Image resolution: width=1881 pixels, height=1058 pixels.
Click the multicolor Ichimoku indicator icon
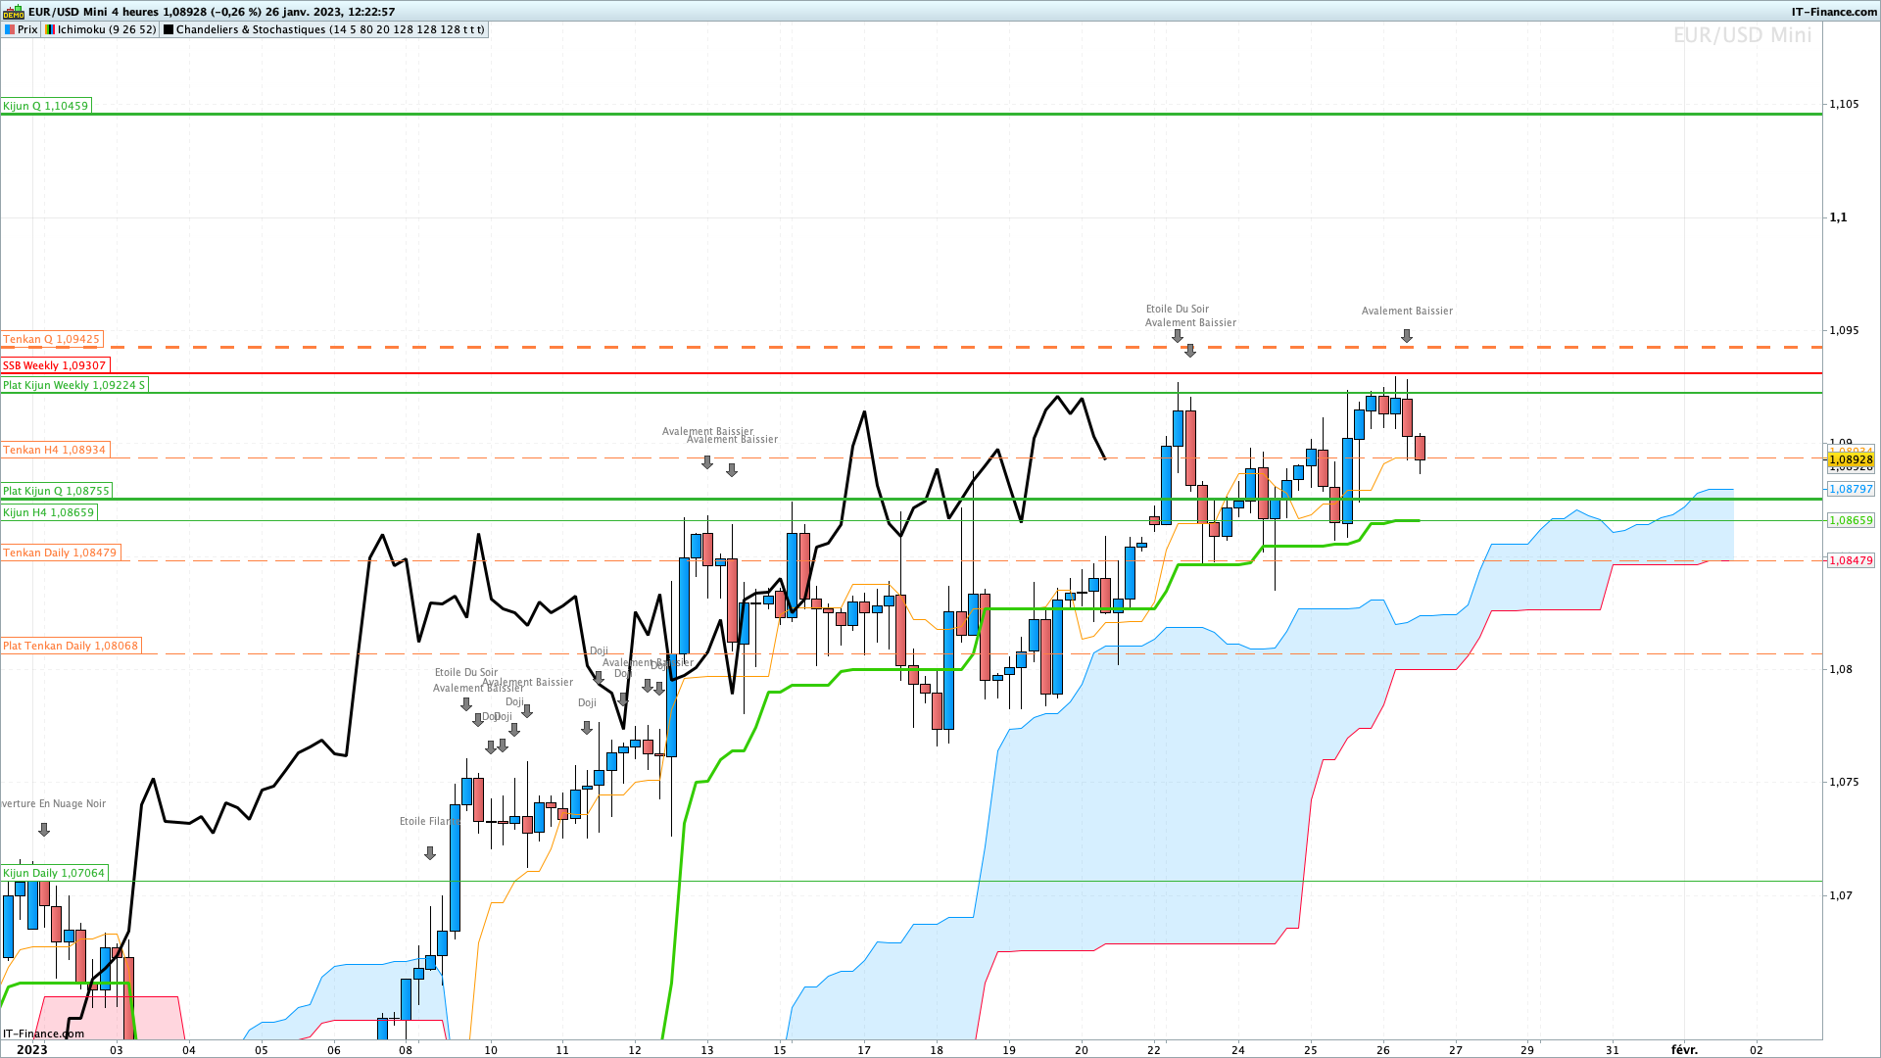tap(49, 29)
